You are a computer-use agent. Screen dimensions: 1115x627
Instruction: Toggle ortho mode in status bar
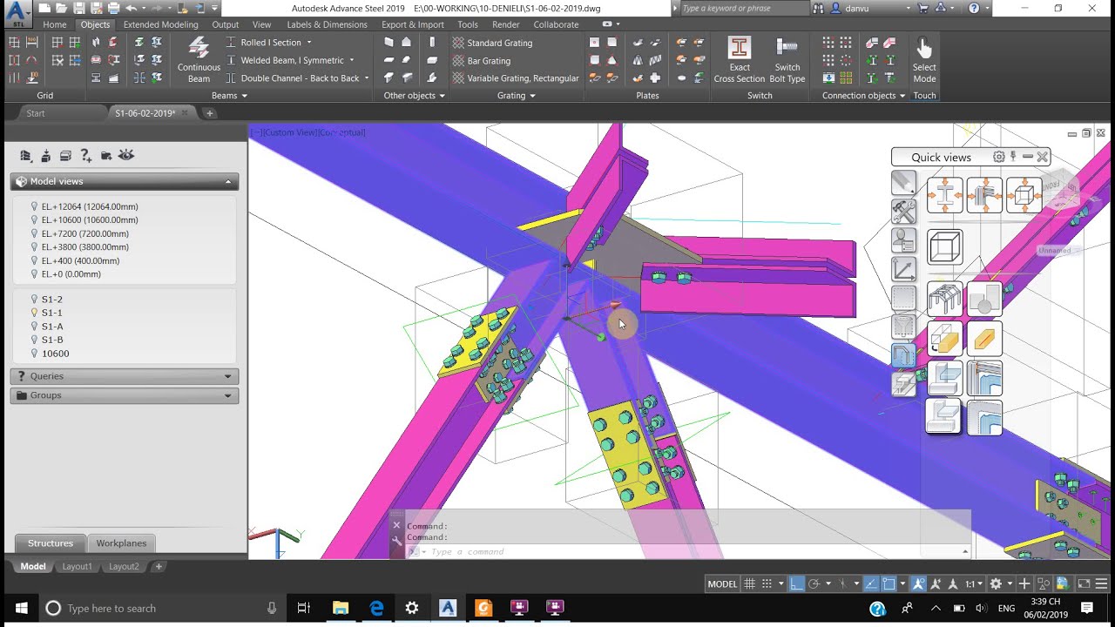[x=797, y=584]
